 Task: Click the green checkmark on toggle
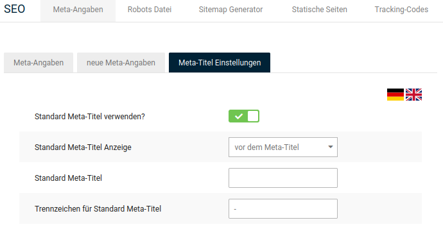point(238,116)
